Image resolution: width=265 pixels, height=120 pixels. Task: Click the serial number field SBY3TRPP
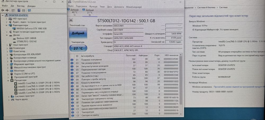click(x=128, y=30)
